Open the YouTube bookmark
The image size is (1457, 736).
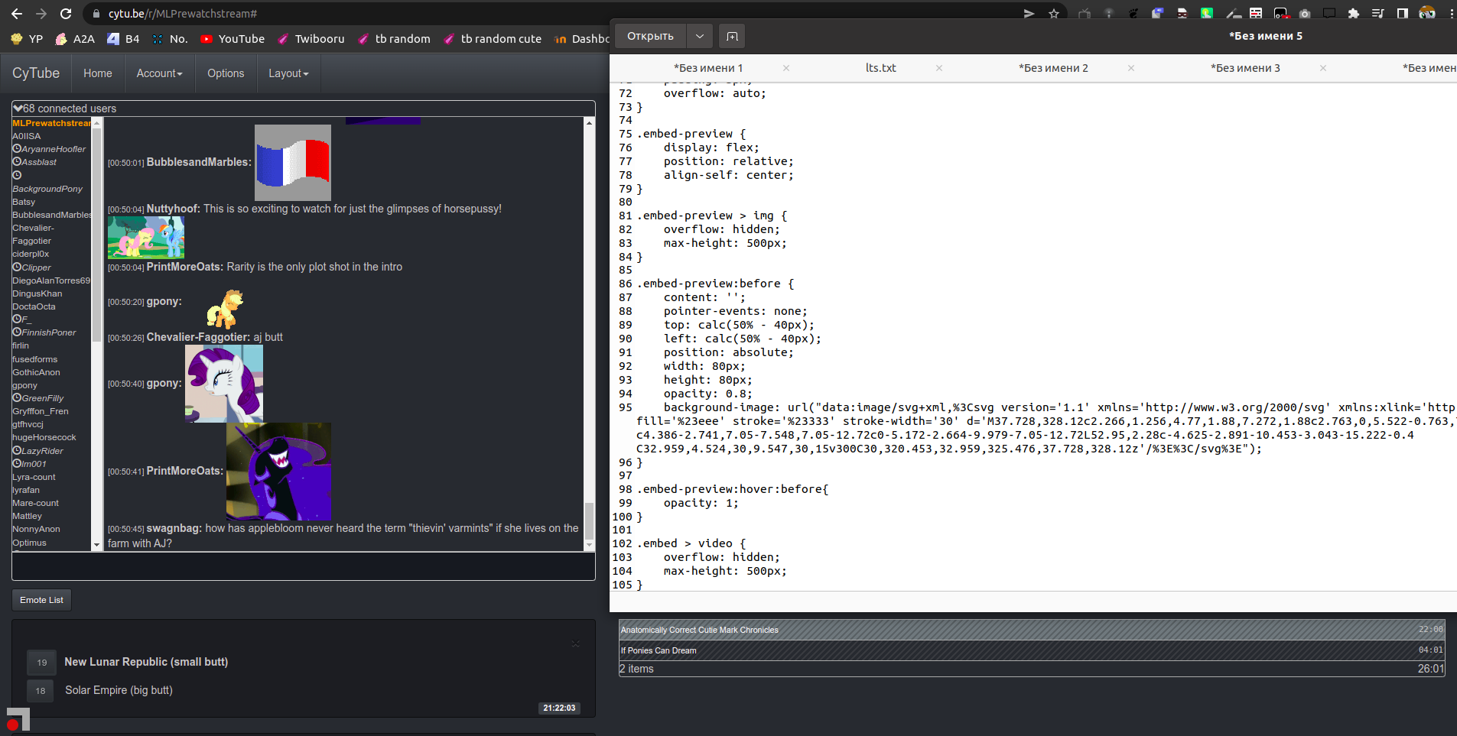[233, 38]
